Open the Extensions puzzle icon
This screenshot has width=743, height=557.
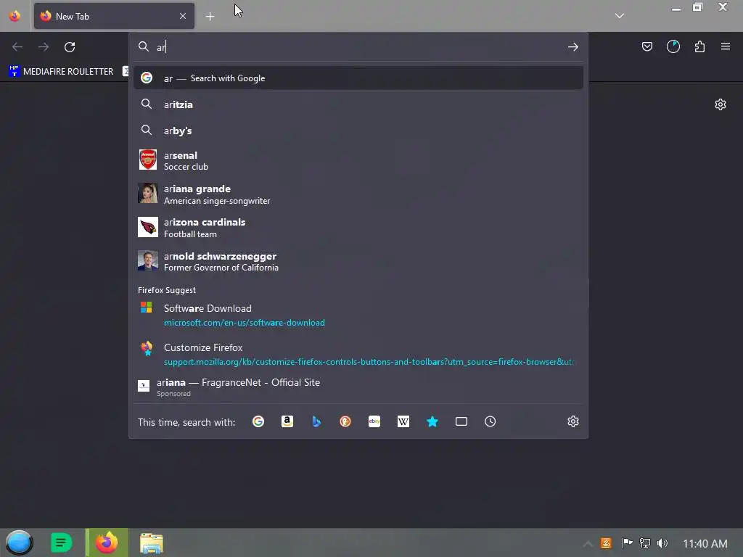[699, 46]
